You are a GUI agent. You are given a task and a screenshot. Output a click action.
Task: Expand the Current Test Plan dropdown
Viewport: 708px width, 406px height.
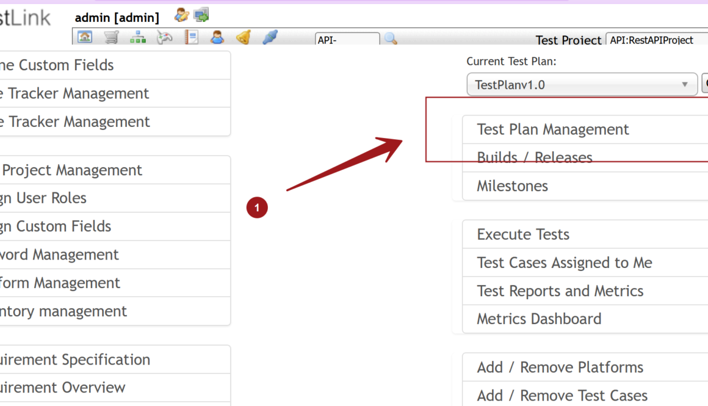tap(581, 85)
